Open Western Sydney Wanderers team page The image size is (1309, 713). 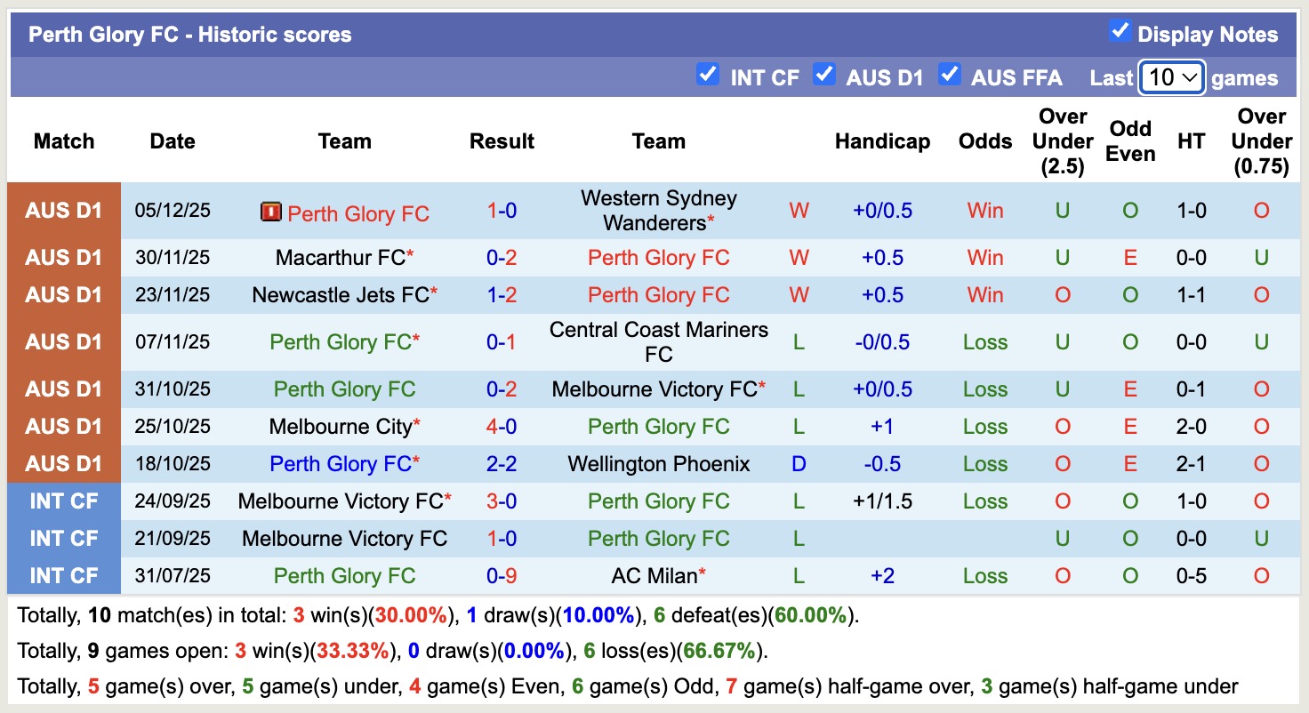[x=658, y=210]
